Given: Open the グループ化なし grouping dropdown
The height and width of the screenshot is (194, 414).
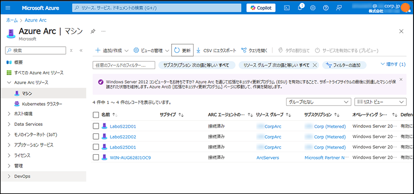Looking at the screenshot, I should (x=318, y=102).
